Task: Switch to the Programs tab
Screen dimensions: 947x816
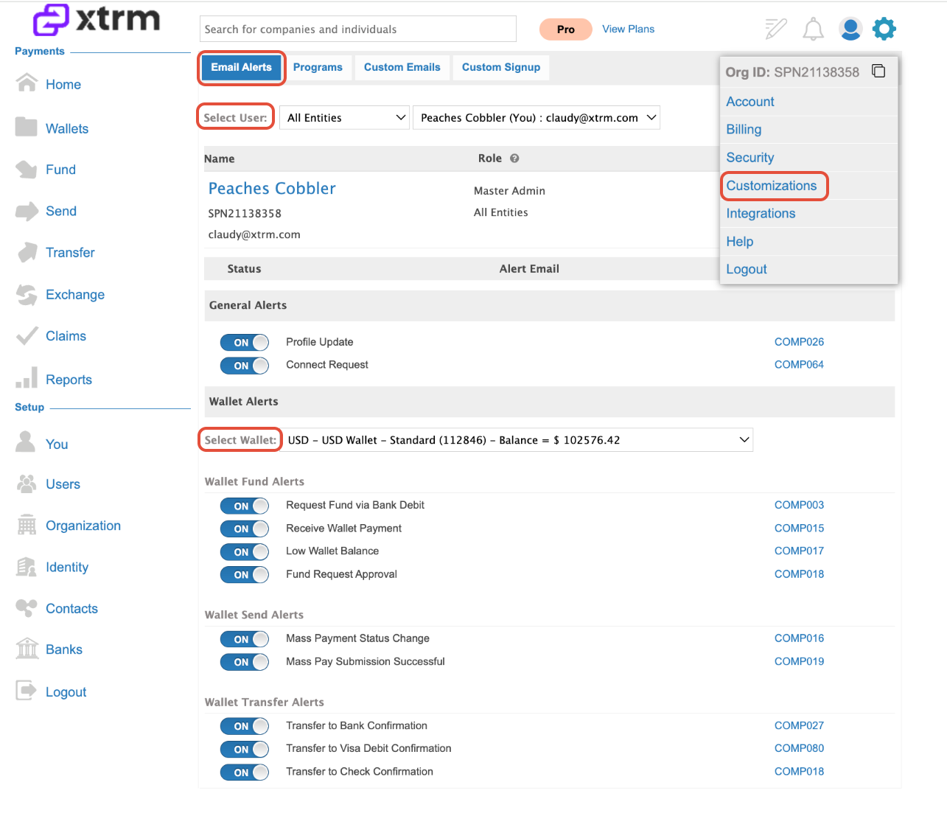Action: (x=318, y=67)
